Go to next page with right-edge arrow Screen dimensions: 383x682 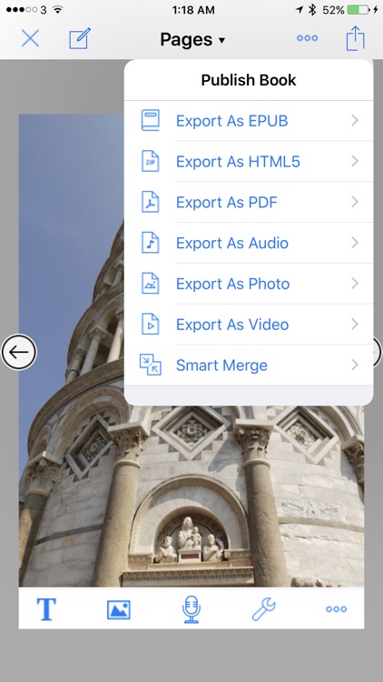point(378,352)
